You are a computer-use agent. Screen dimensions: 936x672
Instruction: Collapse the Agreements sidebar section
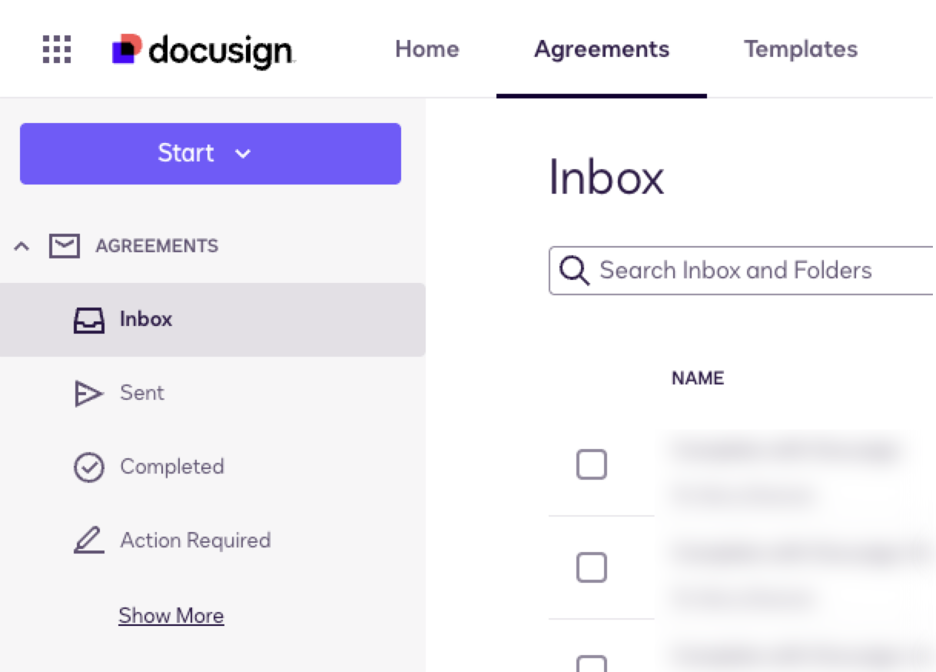22,246
